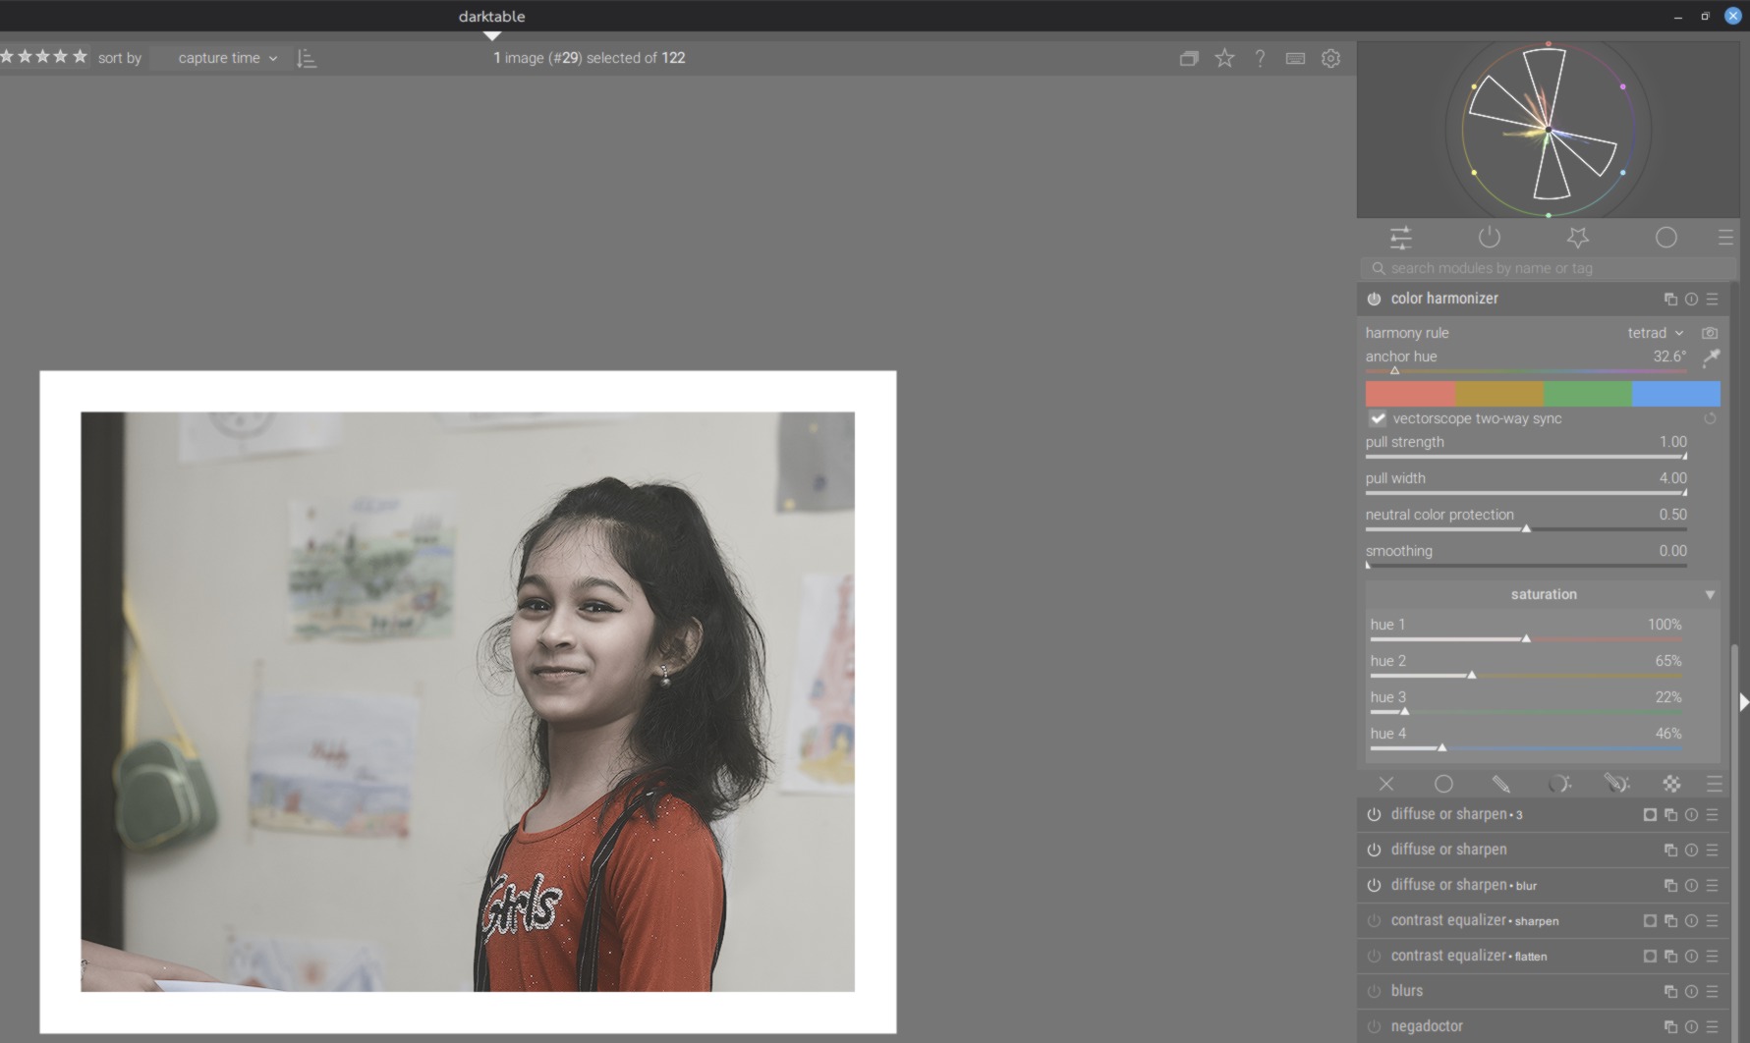Open keyboard shortcuts icon in top bar
Viewport: 1750px width, 1043px height.
[x=1295, y=59]
